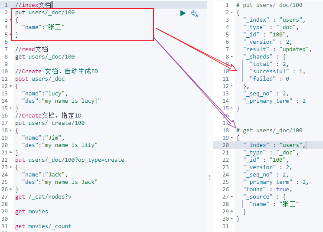Click the 'get movies/_count' request line

[43, 226]
